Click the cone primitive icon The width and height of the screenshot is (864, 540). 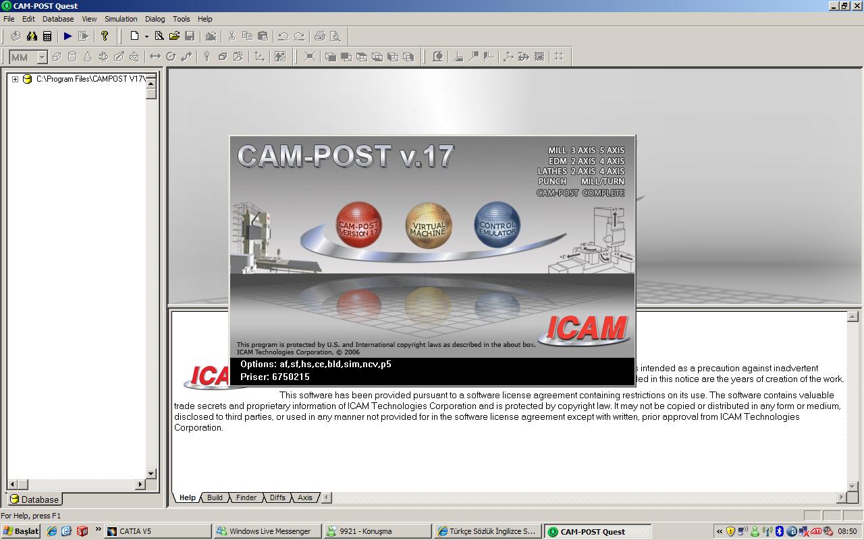[88, 57]
